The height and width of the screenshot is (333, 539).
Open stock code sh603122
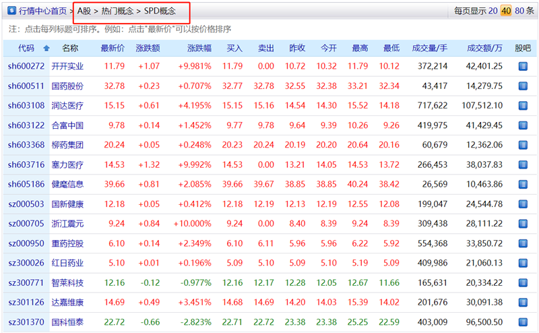[x=26, y=125]
